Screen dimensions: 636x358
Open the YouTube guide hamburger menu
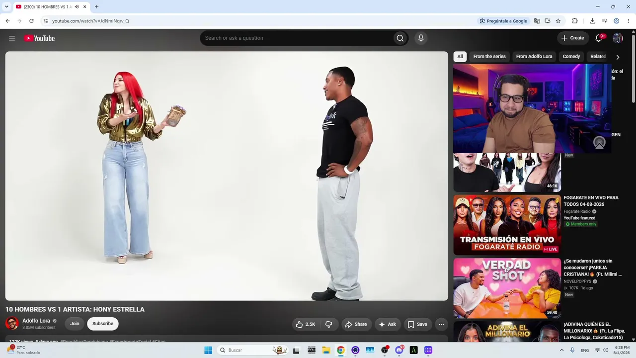12,38
